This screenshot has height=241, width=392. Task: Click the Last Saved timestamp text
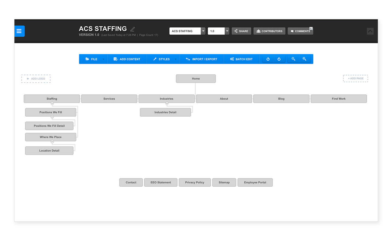[x=119, y=35]
